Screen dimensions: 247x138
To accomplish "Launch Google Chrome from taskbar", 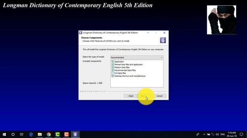I will pos(49,135).
